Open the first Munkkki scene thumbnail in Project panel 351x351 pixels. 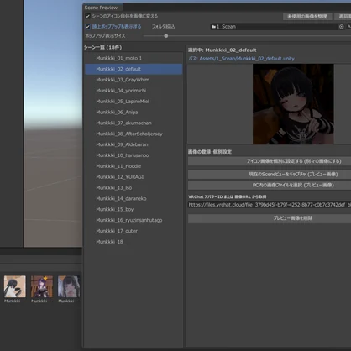(x=15, y=286)
